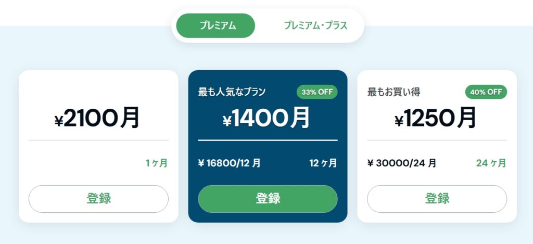Click the green 24ヶ月 duration label
Viewport: 533px width, 244px height.
[491, 163]
